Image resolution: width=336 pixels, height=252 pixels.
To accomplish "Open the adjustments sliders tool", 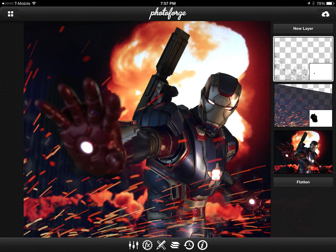I will pos(133,245).
